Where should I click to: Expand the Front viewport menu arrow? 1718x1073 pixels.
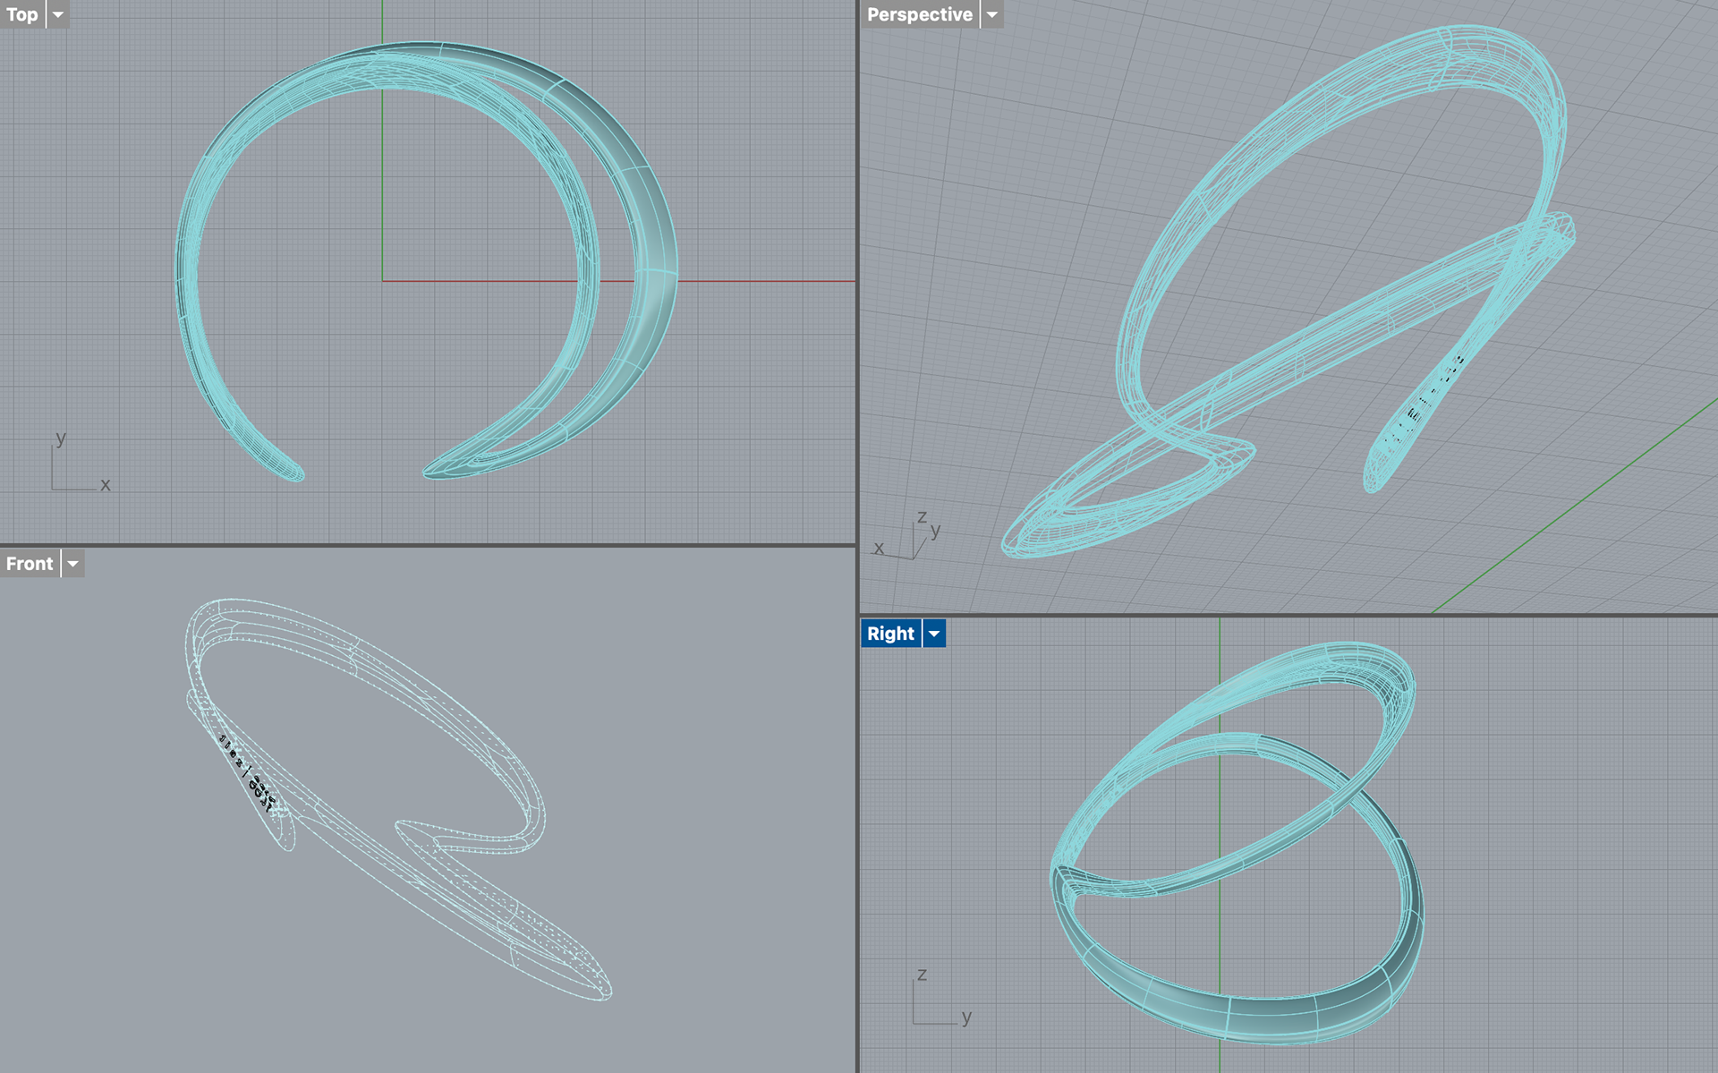73,564
